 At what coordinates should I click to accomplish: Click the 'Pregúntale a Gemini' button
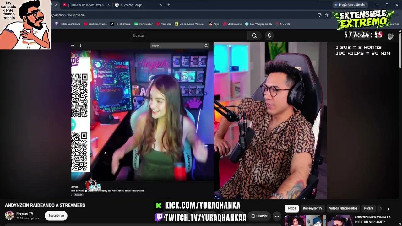point(350,5)
